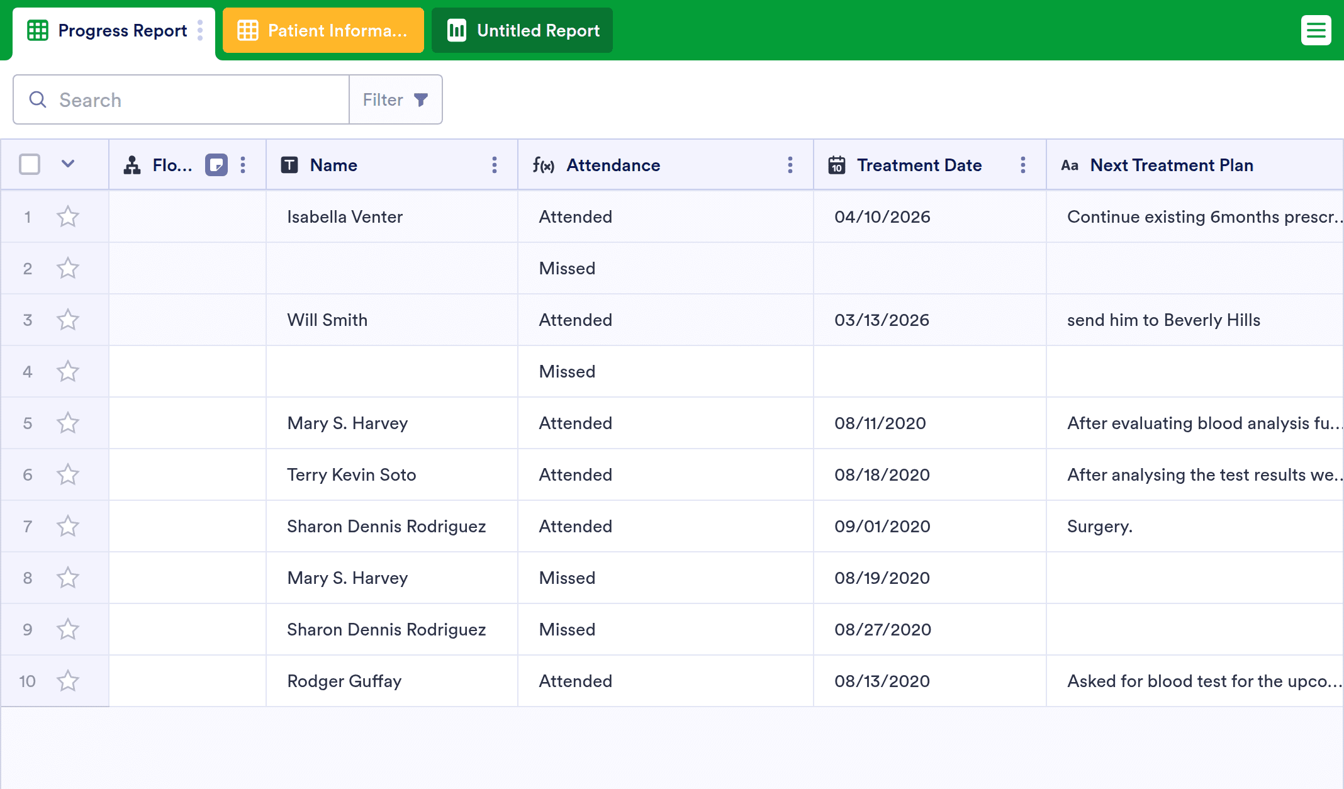This screenshot has width=1344, height=789.
Task: Star the Will Smith row
Action: (68, 320)
